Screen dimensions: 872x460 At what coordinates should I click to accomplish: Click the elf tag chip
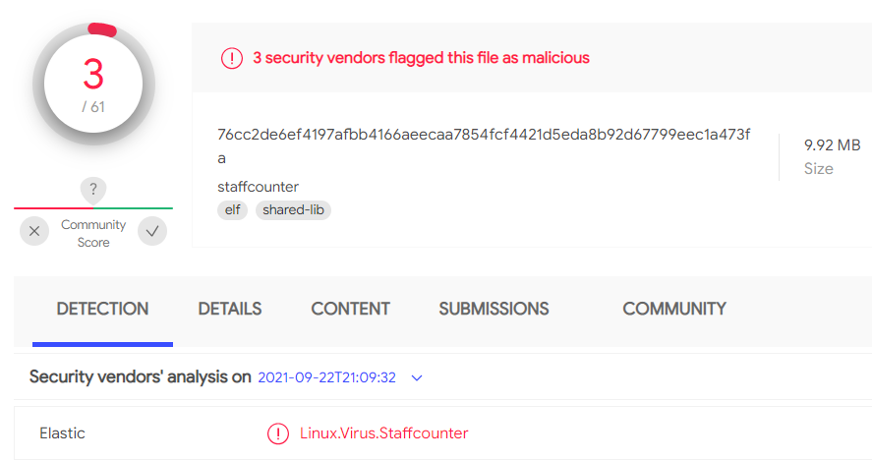(x=232, y=210)
